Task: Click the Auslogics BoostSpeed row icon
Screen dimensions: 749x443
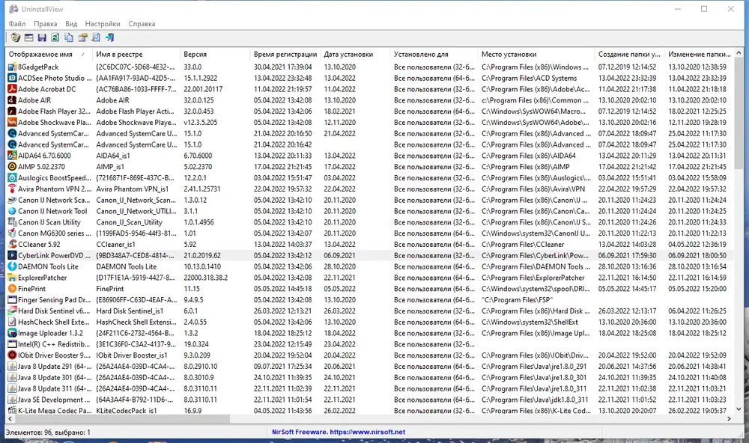Action: click(x=13, y=177)
